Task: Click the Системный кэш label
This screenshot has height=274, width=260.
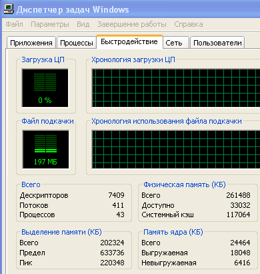Action: (x=167, y=215)
